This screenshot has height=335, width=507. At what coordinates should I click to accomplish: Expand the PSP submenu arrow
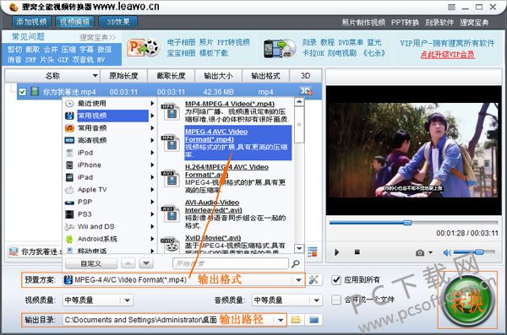(152, 202)
